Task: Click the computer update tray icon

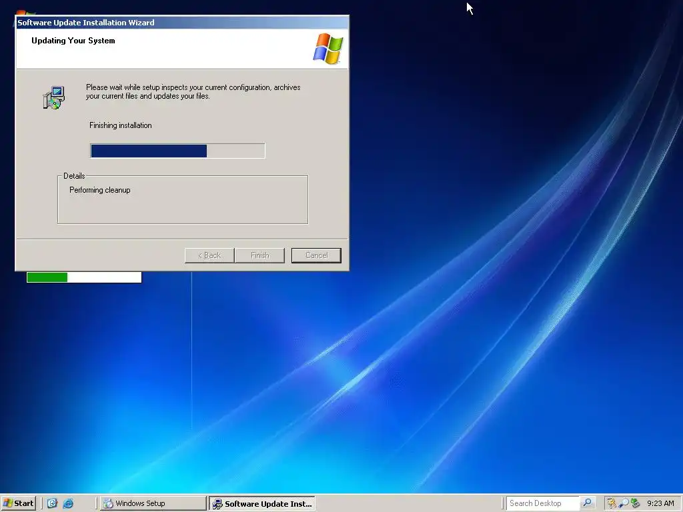Action: (635, 503)
